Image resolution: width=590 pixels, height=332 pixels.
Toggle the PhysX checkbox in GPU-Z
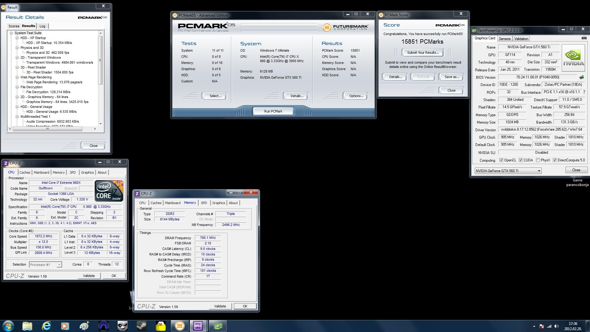coord(538,160)
